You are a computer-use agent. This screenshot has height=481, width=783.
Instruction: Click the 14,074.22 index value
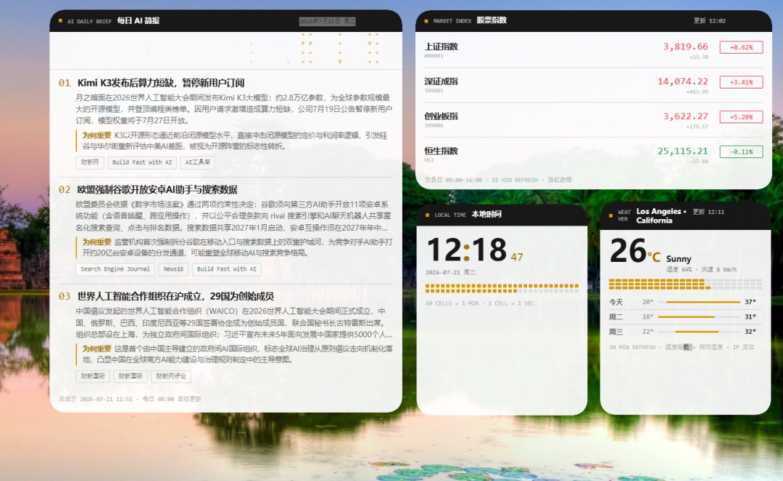(x=683, y=81)
